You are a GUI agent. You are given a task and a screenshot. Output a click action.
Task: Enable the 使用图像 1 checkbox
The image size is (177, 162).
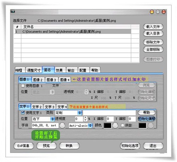[23, 86]
